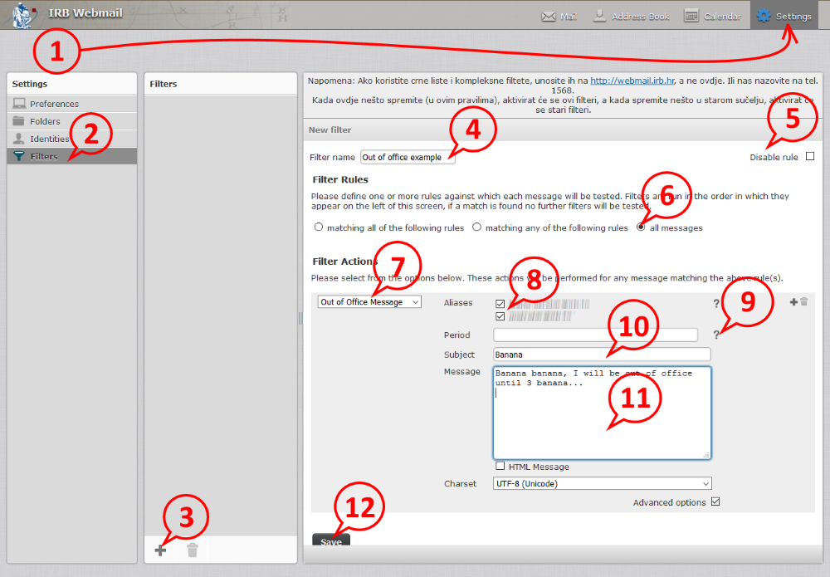Open the Out of Office Message action dropdown

(x=370, y=302)
